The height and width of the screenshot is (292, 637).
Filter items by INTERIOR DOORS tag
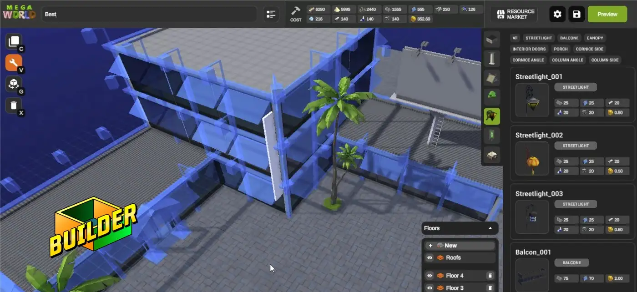529,49
